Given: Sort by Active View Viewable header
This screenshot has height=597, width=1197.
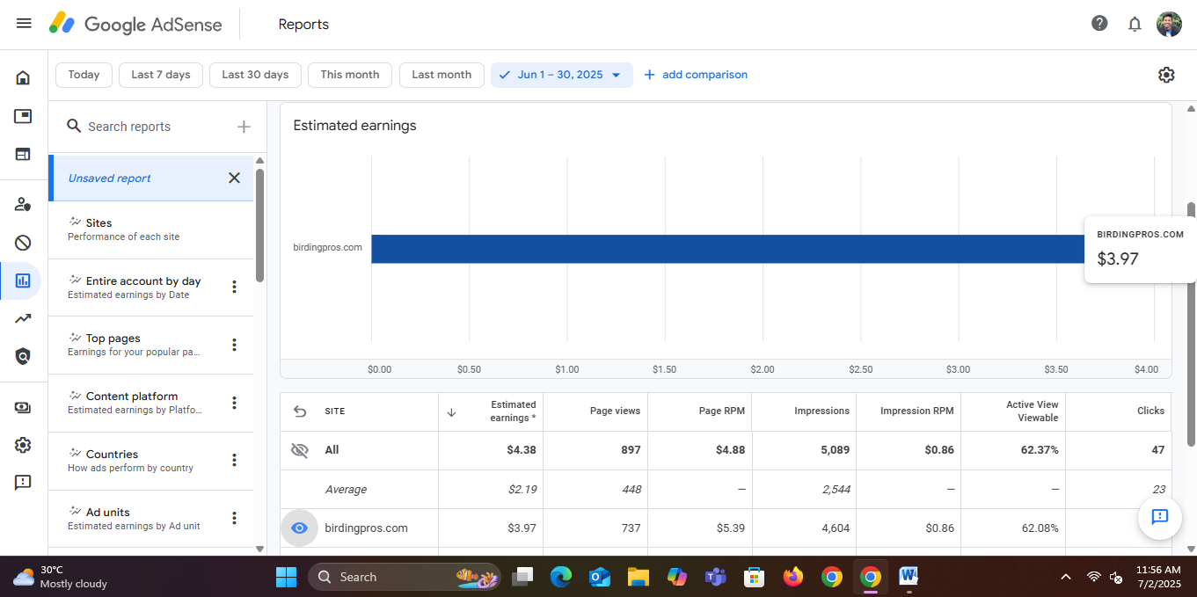Looking at the screenshot, I should pyautogui.click(x=1032, y=411).
